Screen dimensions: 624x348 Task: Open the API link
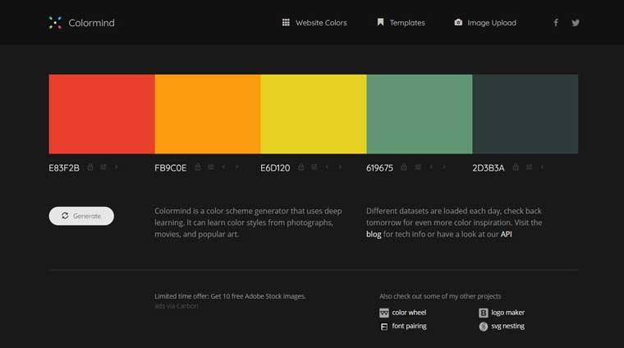507,234
